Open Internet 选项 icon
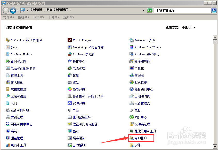 pyautogui.click(x=131, y=40)
